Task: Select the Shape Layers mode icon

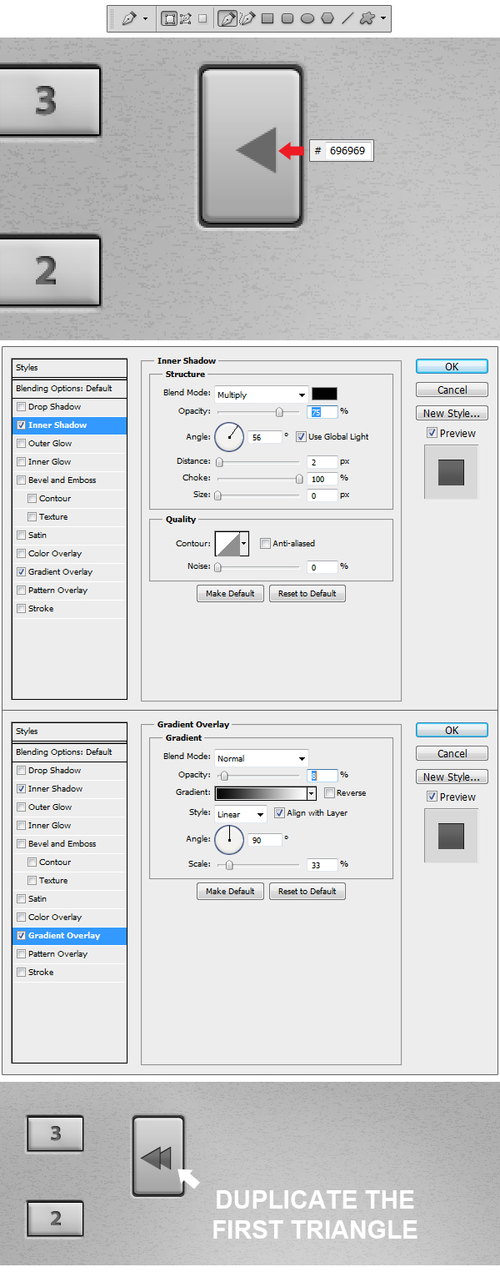Action: (x=169, y=18)
